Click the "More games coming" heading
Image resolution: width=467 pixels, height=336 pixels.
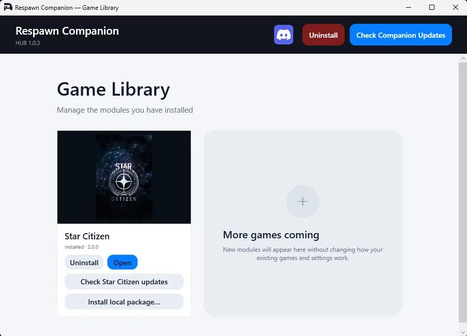[271, 235]
